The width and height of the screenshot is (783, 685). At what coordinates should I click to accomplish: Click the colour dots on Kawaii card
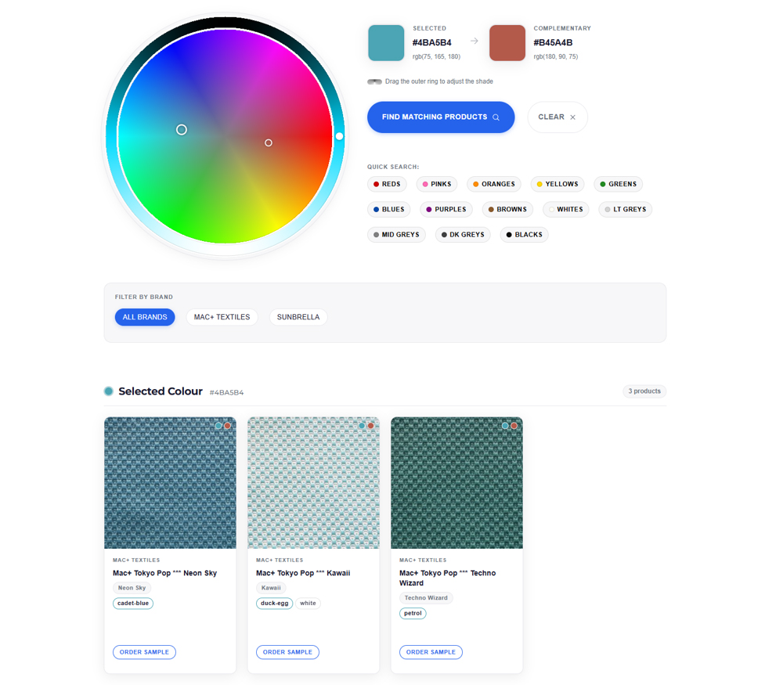point(366,426)
